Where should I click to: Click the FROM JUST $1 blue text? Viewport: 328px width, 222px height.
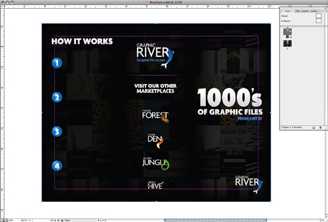pyautogui.click(x=250, y=119)
